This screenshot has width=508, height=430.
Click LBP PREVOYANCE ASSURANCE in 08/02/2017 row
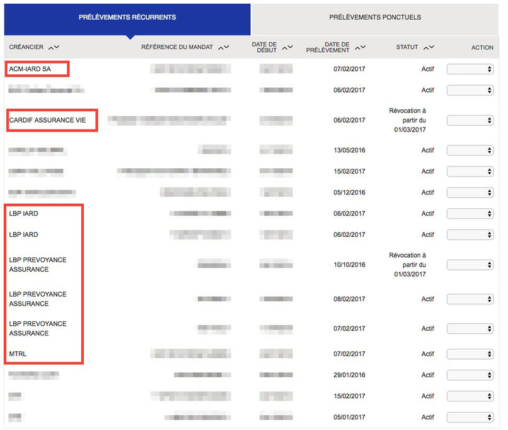pyautogui.click(x=37, y=299)
